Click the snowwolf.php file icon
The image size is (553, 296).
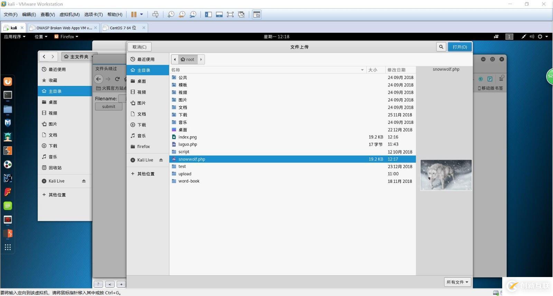(x=174, y=159)
